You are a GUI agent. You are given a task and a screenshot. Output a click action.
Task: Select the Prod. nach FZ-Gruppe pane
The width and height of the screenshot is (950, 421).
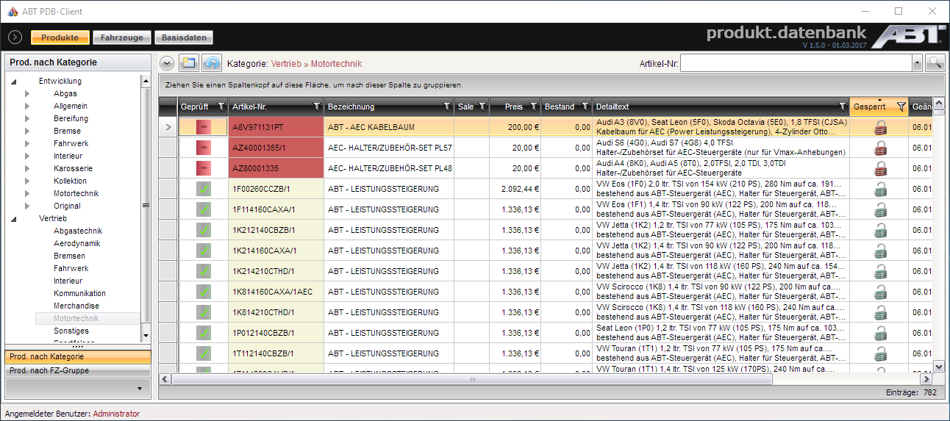[x=78, y=370]
